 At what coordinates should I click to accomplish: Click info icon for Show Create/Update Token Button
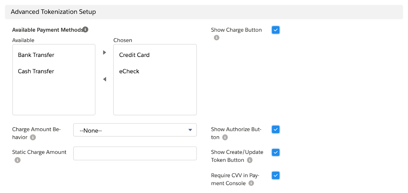[250, 160]
